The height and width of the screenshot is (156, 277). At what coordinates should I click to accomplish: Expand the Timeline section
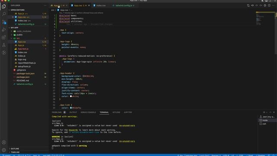[x=28, y=152]
